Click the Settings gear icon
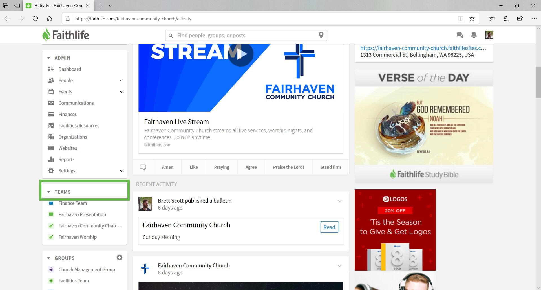The image size is (541, 290). [51, 171]
